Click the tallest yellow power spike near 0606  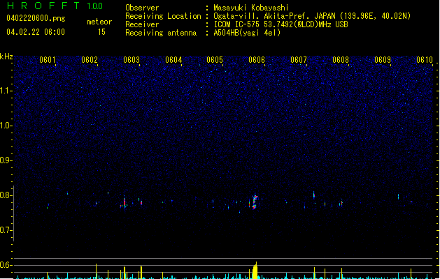pos(256,271)
